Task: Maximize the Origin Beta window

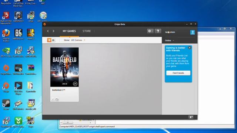Action: [191, 24]
